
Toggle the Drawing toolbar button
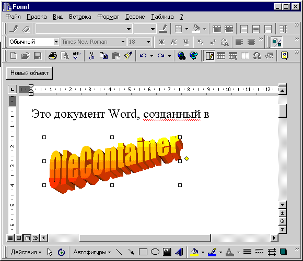(x=277, y=42)
